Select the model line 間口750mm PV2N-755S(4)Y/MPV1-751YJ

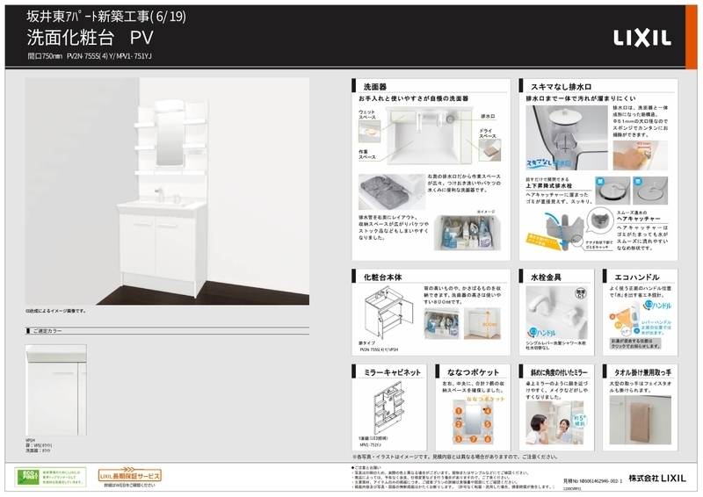pyautogui.click(x=90, y=56)
